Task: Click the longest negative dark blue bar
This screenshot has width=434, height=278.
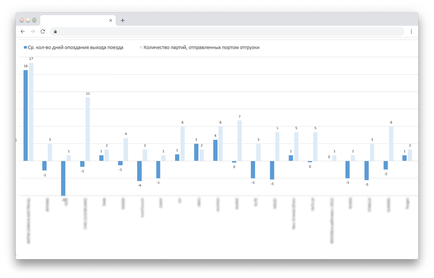Action: pos(63,178)
